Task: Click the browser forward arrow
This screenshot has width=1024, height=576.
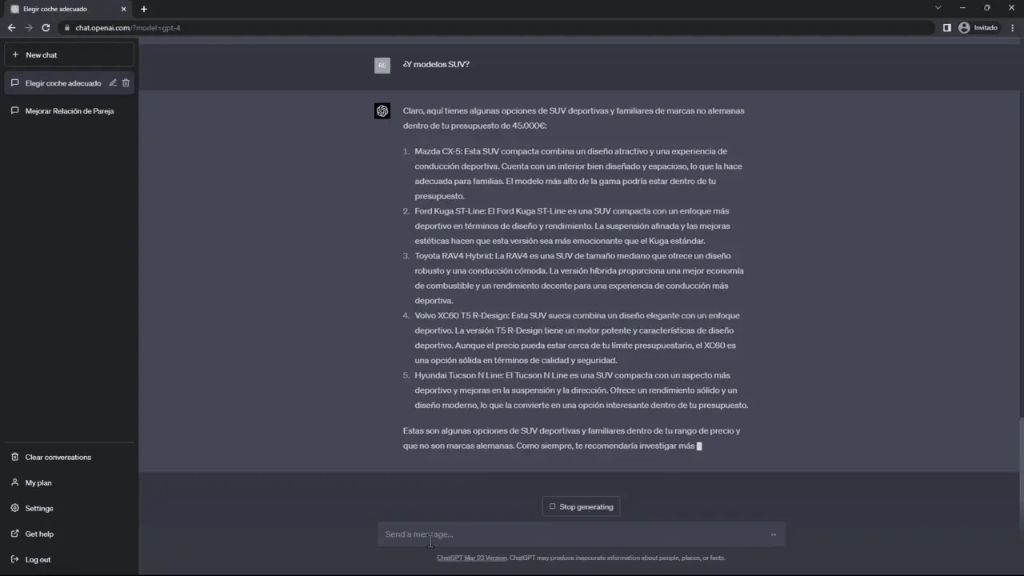Action: coord(29,28)
